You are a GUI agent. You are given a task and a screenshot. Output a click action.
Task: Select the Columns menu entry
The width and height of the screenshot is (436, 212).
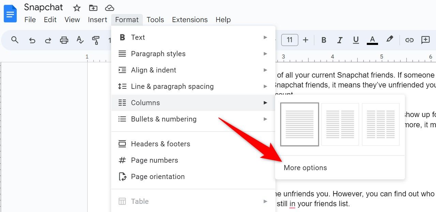pos(193,103)
